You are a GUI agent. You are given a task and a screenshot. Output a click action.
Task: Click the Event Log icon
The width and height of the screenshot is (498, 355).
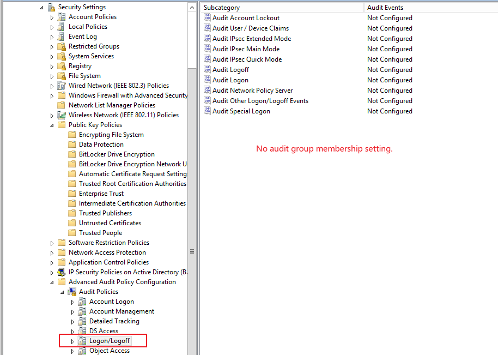point(62,37)
